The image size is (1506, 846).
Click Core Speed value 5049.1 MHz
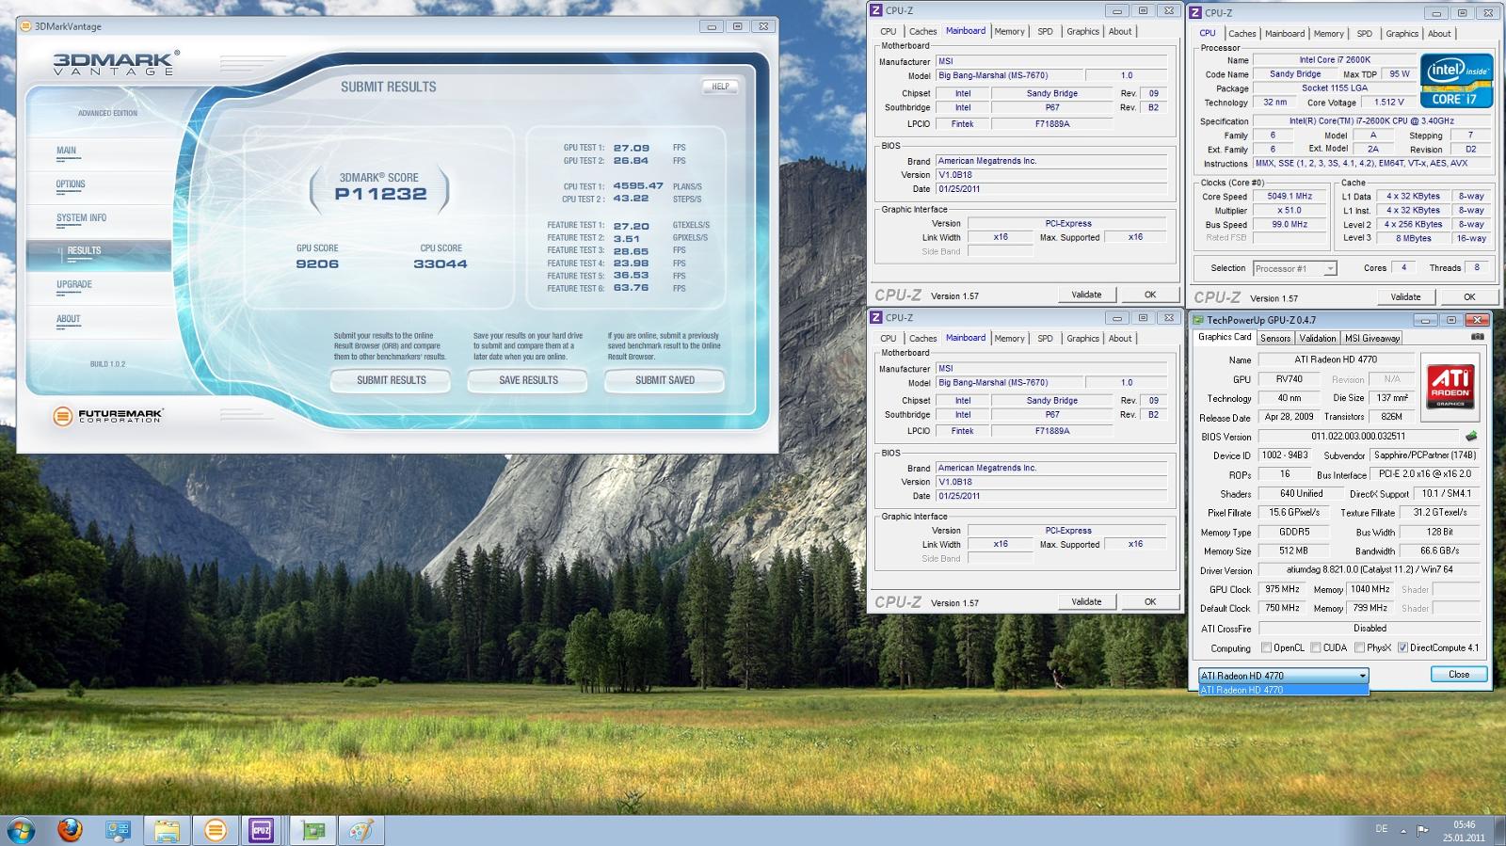pyautogui.click(x=1290, y=197)
